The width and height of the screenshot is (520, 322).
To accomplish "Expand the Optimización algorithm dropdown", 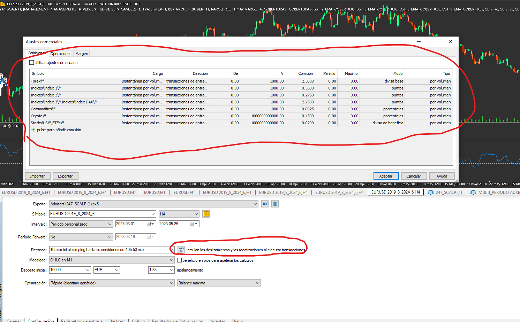I will [112, 283].
